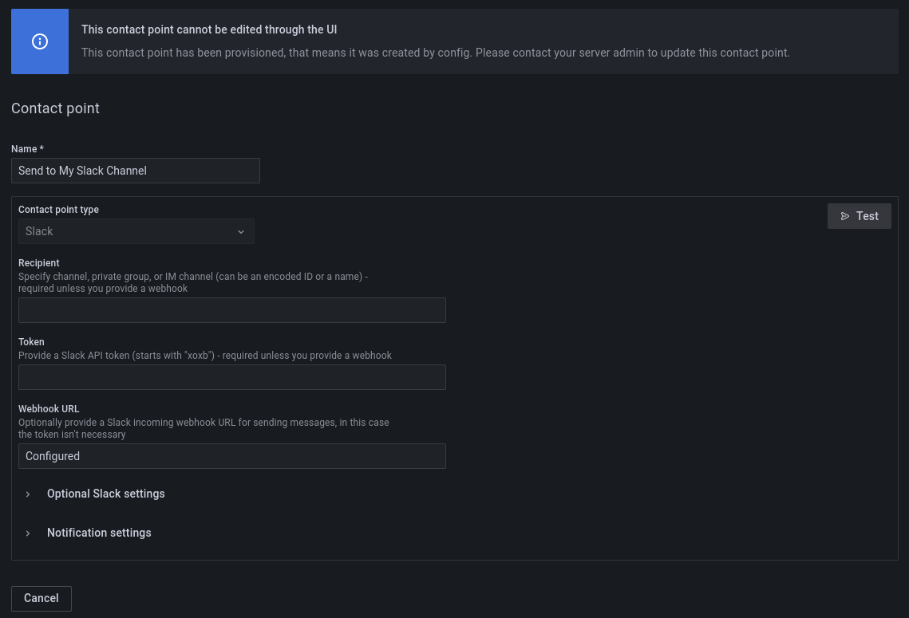
Task: Click into the Recipient input field
Action: (x=231, y=310)
